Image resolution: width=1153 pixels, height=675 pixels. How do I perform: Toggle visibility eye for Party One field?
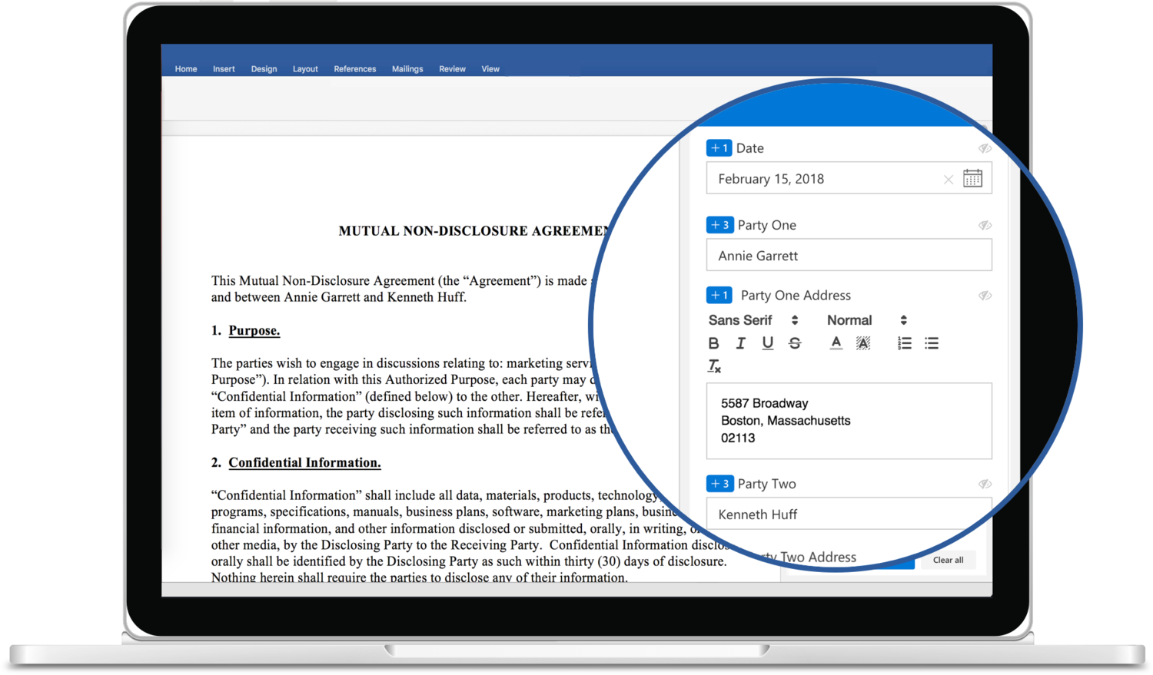click(x=985, y=225)
